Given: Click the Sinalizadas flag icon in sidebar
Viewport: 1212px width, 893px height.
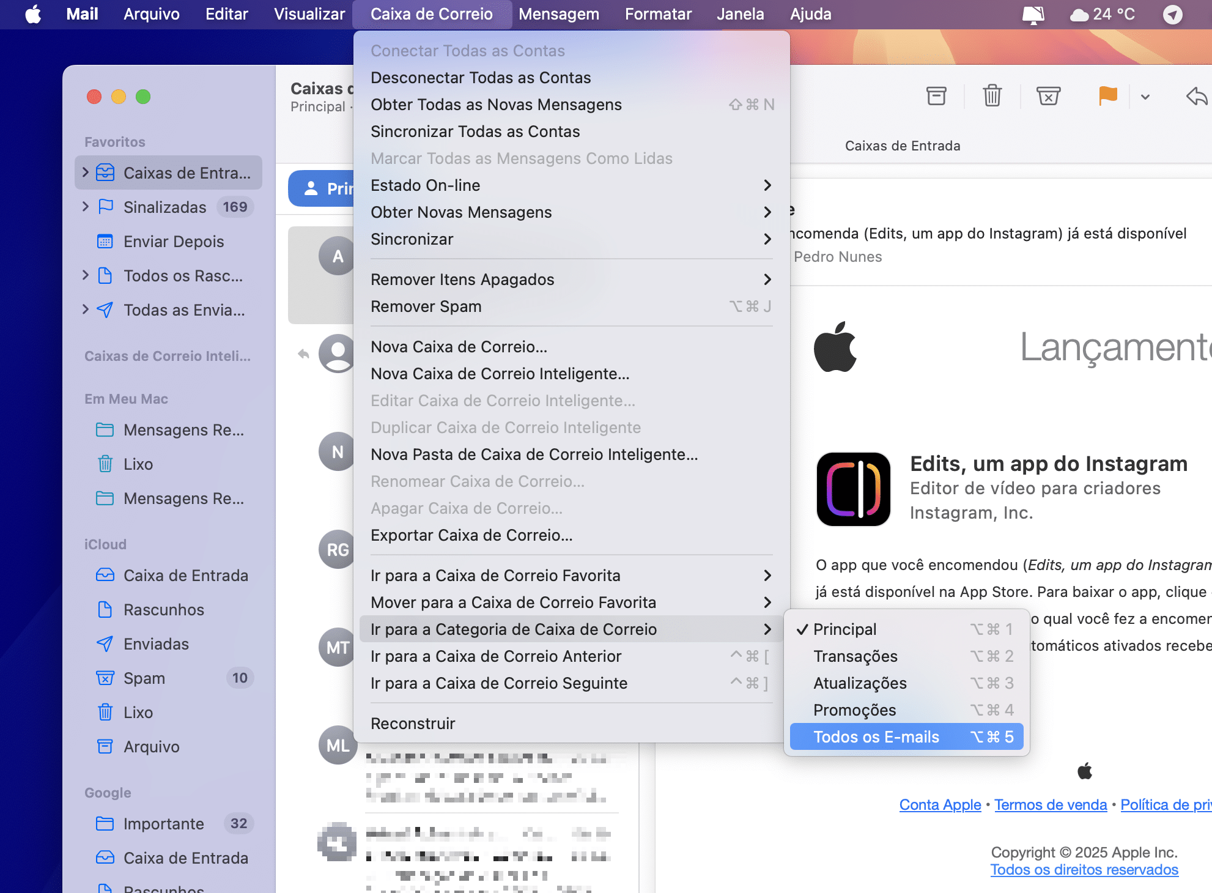Looking at the screenshot, I should point(105,207).
